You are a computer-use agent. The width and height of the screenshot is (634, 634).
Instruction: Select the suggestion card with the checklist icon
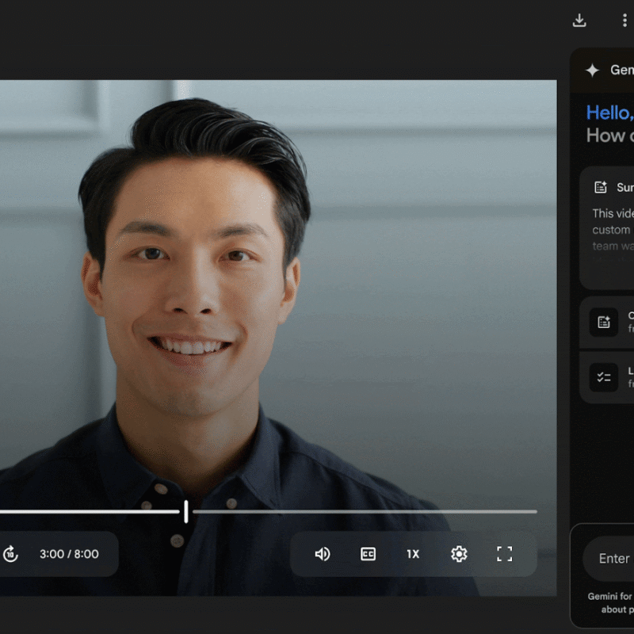point(607,378)
